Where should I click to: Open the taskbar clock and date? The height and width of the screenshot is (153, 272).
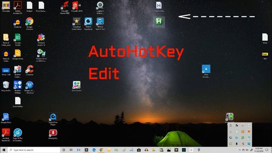pos(259,150)
